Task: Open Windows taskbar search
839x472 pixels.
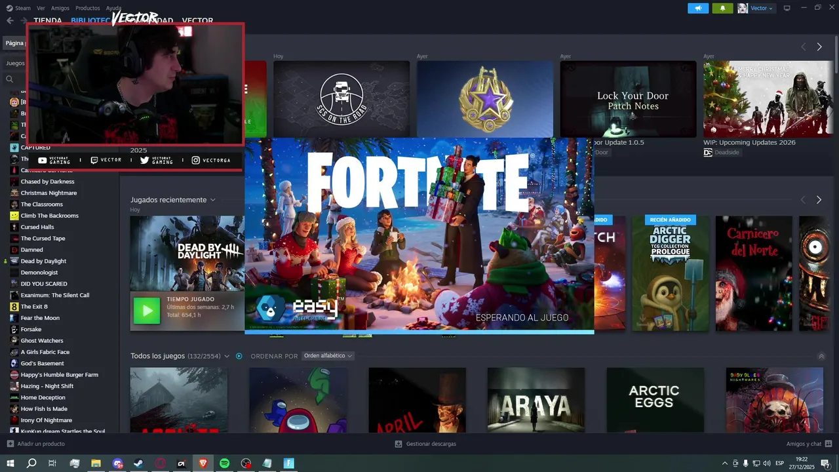Action: [31, 463]
